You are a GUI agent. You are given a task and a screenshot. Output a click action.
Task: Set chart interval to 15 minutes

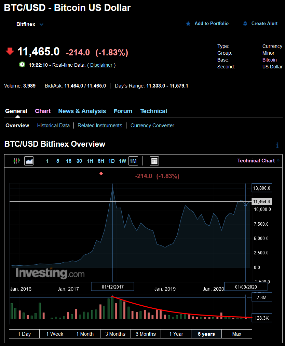click(69, 161)
